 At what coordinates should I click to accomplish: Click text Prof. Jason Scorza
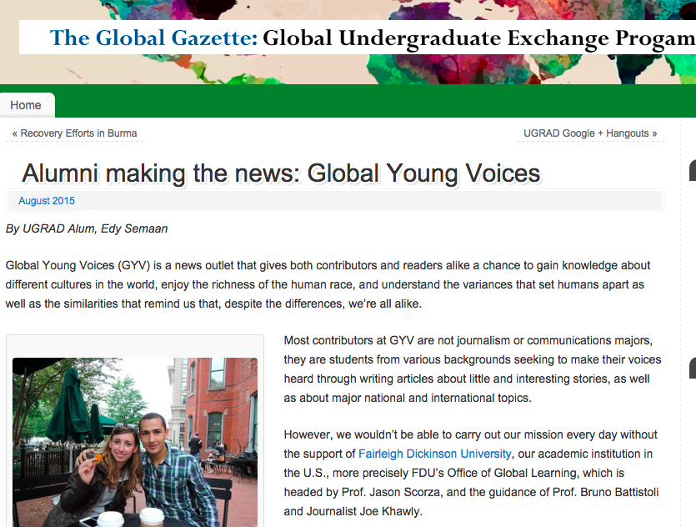(391, 492)
